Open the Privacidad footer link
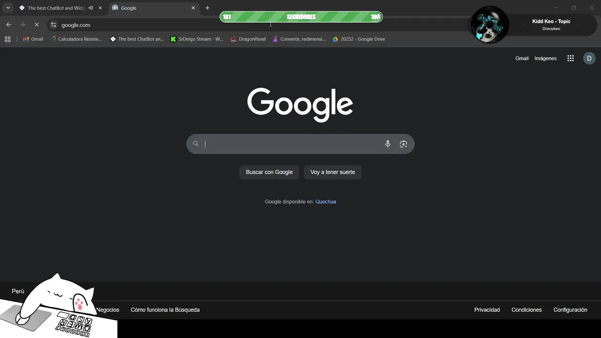This screenshot has width=601, height=338. (487, 310)
